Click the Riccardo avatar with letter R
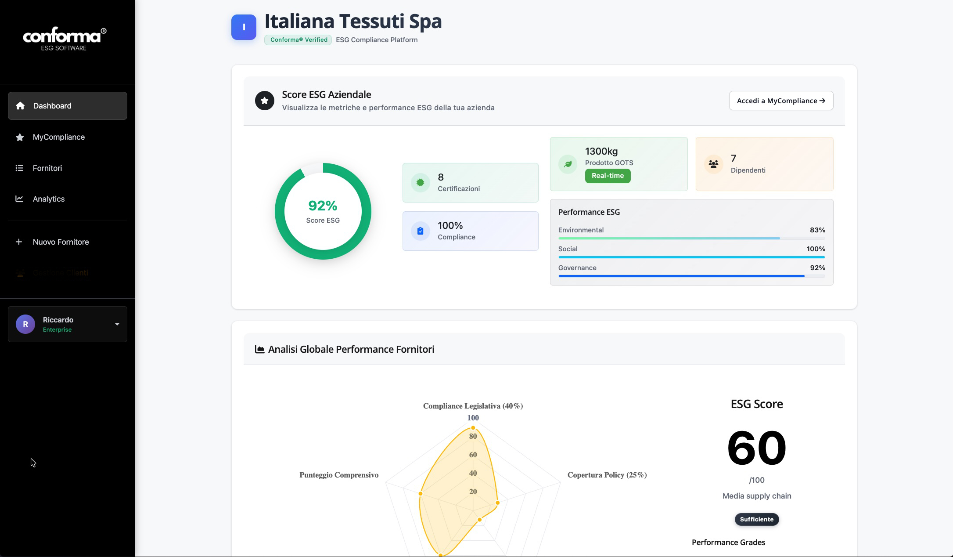953x557 pixels. tap(25, 324)
